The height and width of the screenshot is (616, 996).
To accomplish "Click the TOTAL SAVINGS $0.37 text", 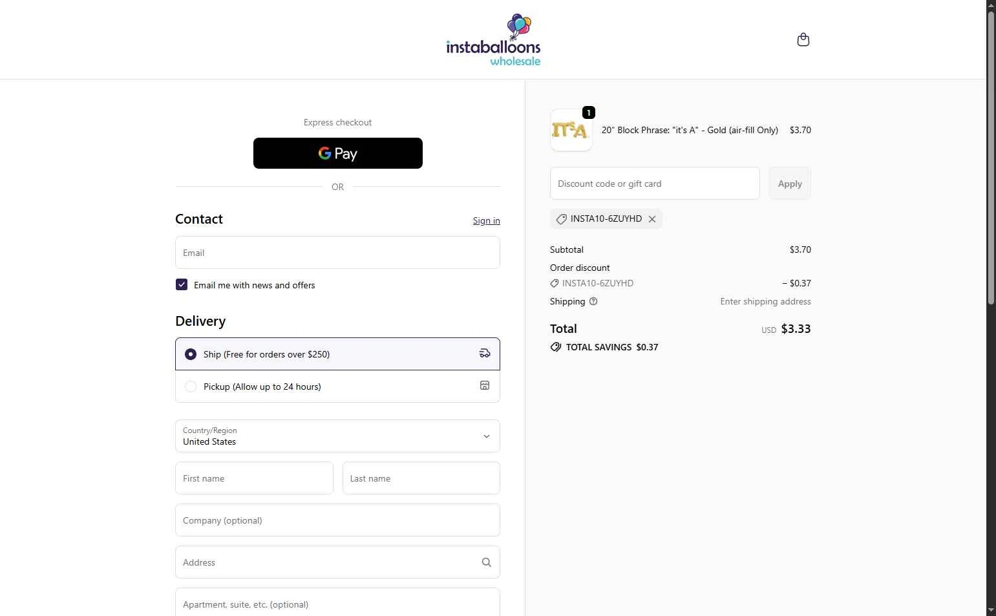I will pyautogui.click(x=612, y=347).
